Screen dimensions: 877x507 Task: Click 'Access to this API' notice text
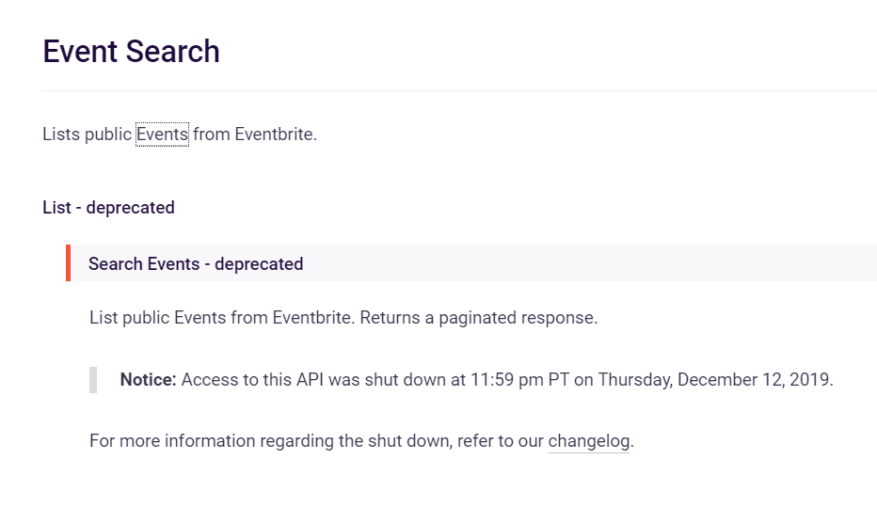point(252,380)
